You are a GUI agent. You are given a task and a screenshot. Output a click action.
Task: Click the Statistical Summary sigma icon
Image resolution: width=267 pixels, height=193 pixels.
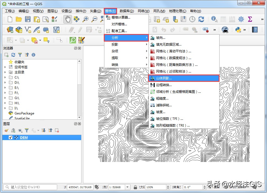click(x=250, y=19)
